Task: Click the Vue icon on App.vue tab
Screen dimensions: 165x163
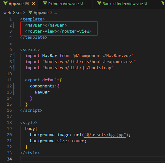Action: 5,3
